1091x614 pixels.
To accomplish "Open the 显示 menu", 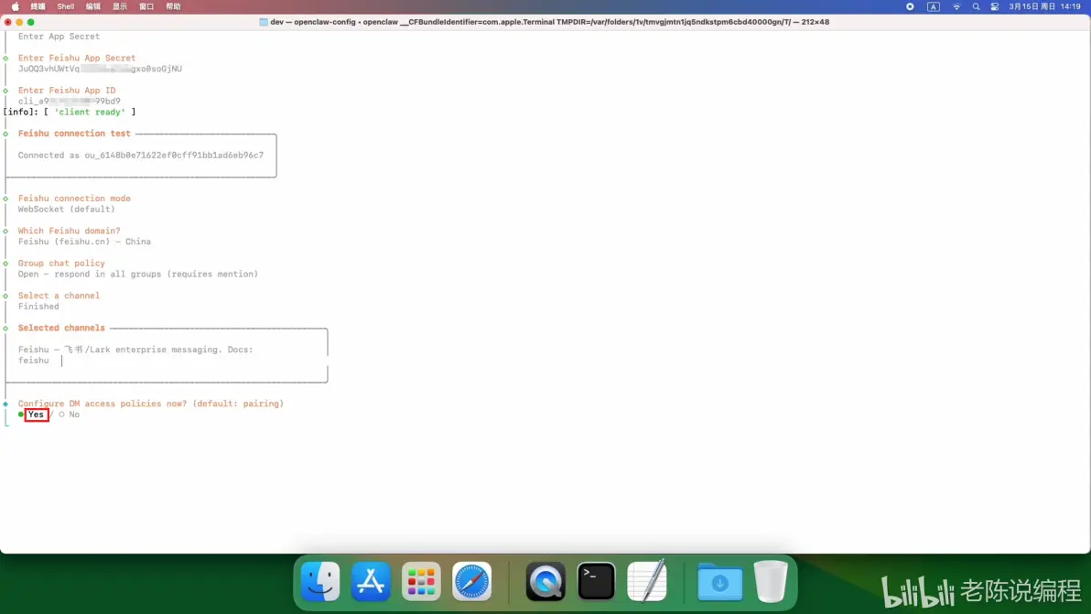I will point(120,6).
